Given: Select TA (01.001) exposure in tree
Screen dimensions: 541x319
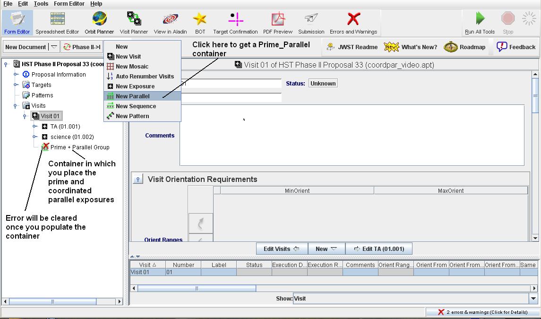Looking at the screenshot, I should (x=65, y=126).
